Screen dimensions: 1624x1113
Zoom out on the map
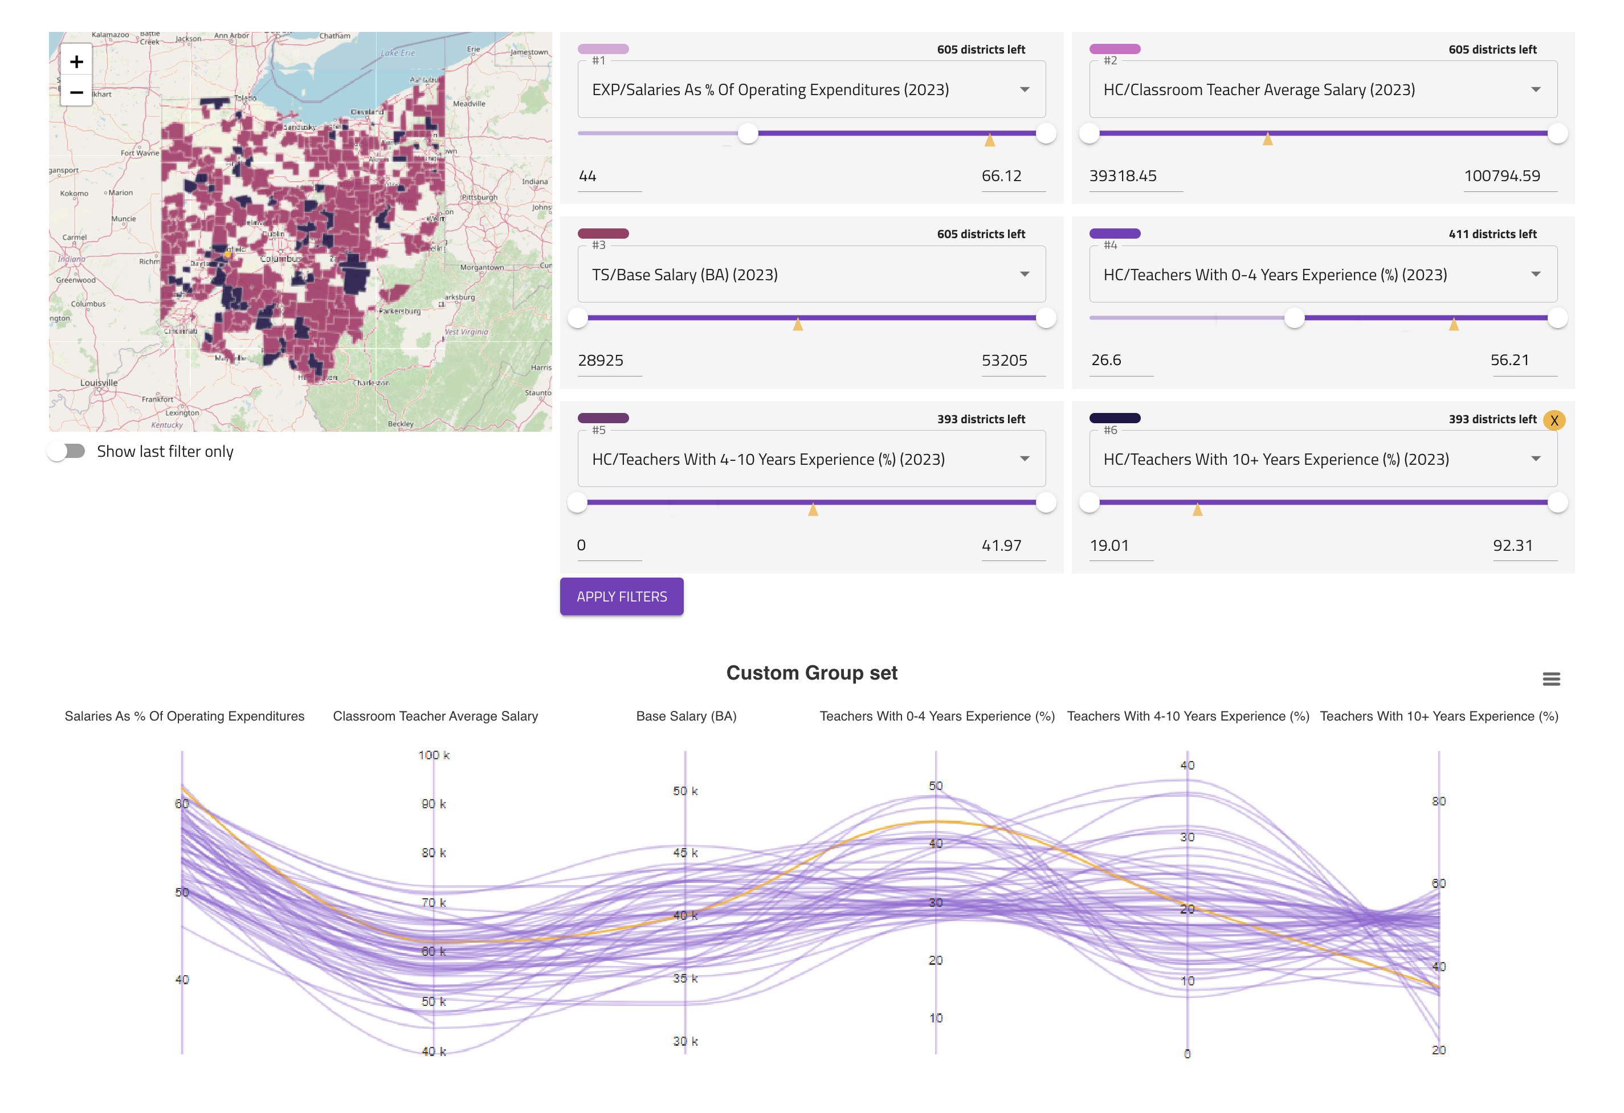tap(76, 92)
